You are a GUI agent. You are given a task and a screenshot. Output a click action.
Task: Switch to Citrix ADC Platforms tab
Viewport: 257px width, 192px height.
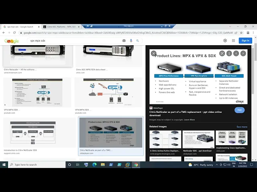pos(61,27)
